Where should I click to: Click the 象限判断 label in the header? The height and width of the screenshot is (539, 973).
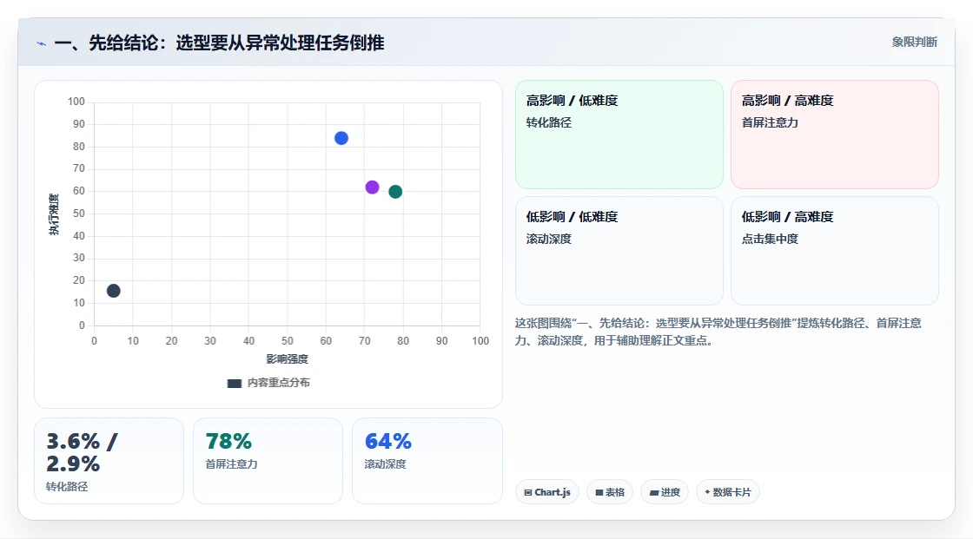[914, 43]
